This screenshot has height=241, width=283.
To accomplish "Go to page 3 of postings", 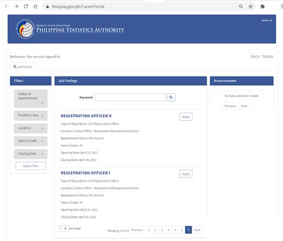I will click(162, 230).
